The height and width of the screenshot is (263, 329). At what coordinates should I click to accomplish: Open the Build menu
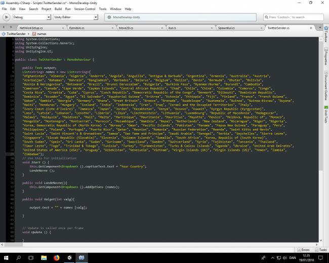click(58, 9)
